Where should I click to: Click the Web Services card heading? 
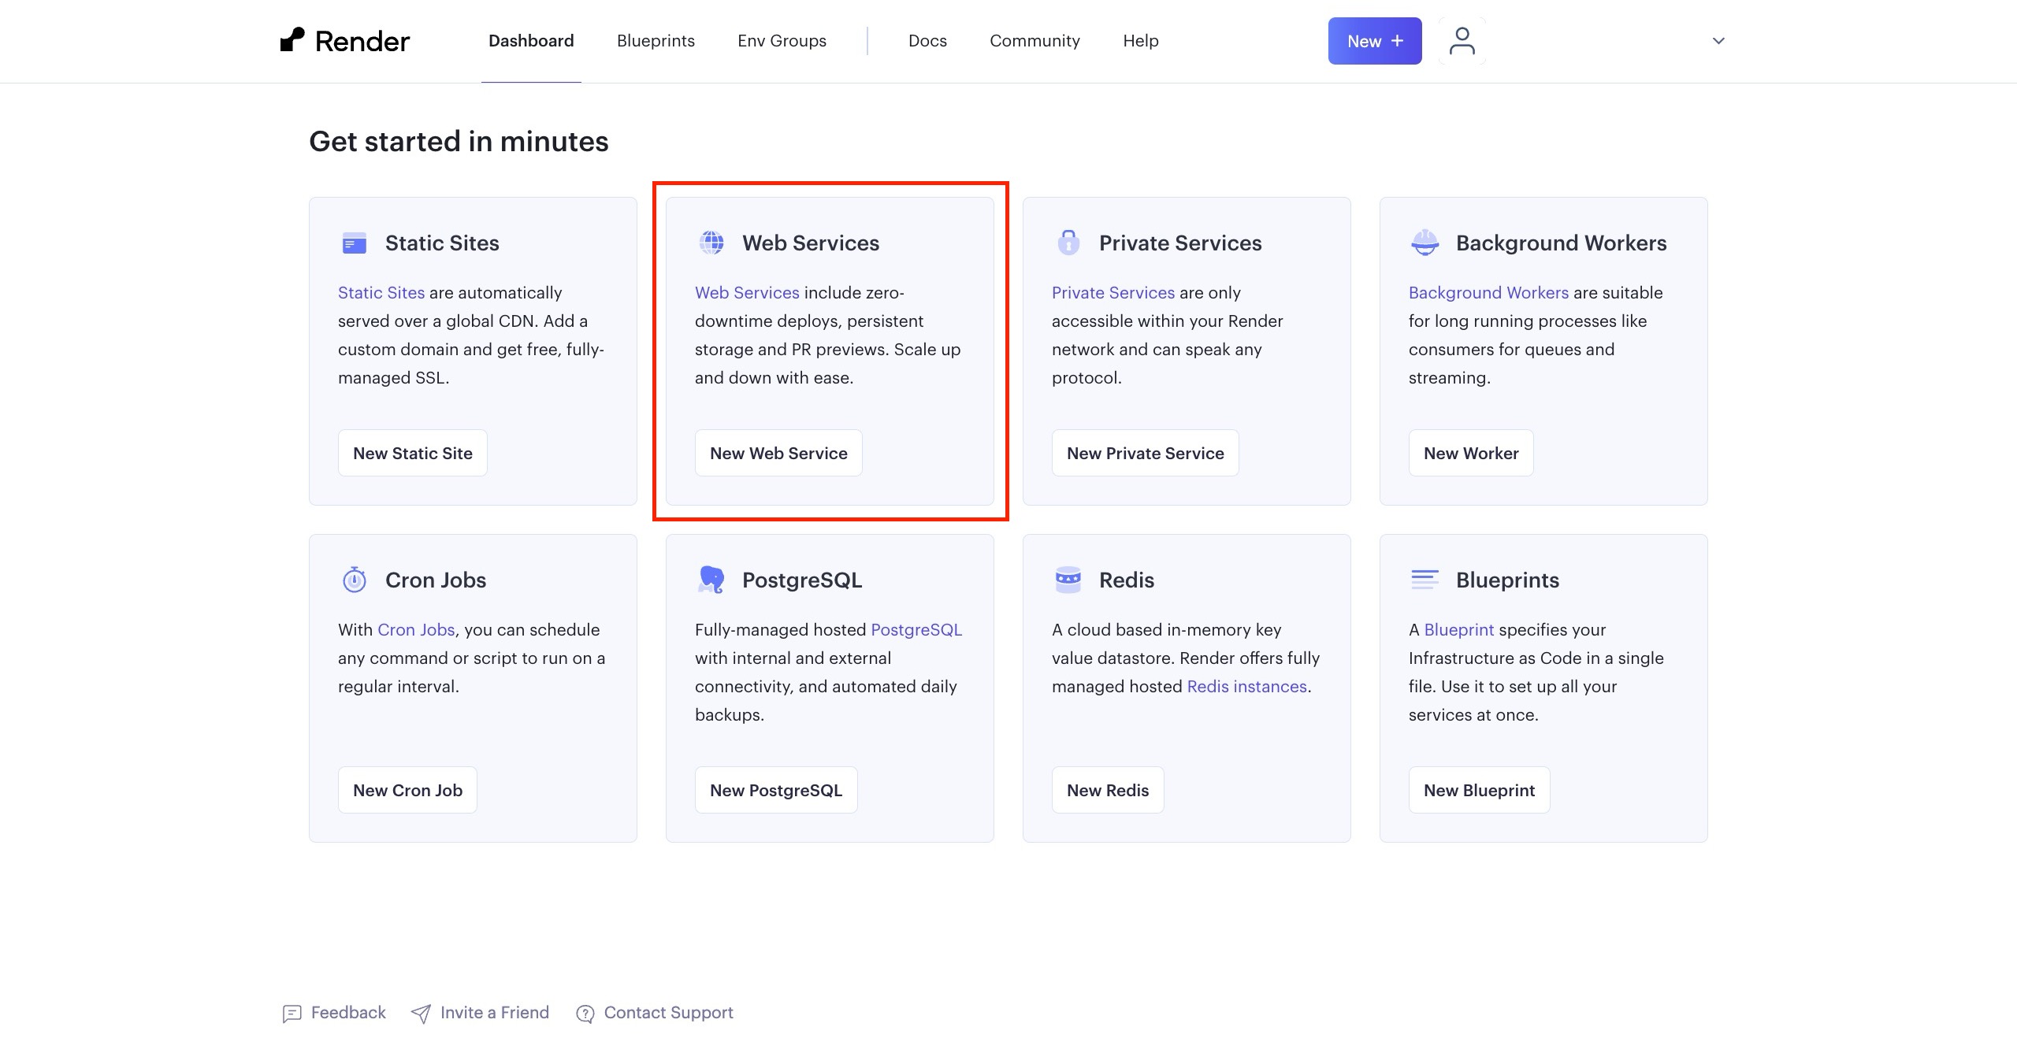[x=811, y=243]
